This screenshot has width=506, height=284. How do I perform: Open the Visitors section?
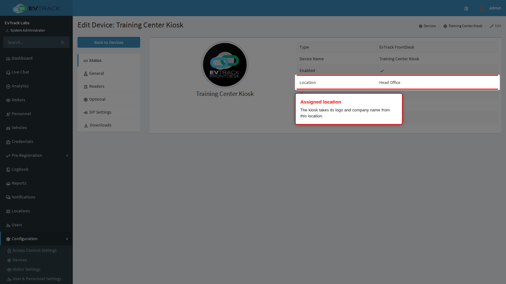(16, 100)
